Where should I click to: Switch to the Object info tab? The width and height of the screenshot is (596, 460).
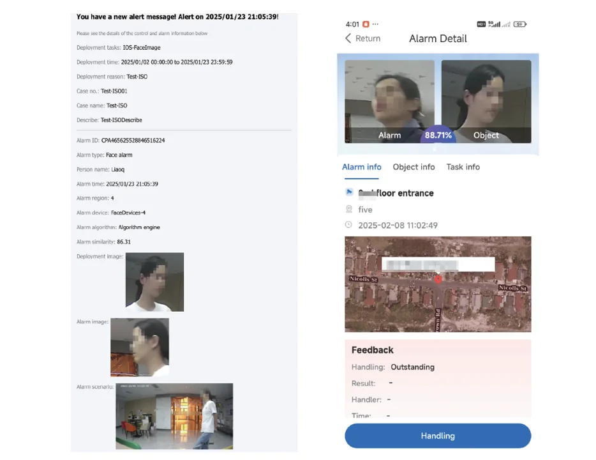(x=413, y=167)
